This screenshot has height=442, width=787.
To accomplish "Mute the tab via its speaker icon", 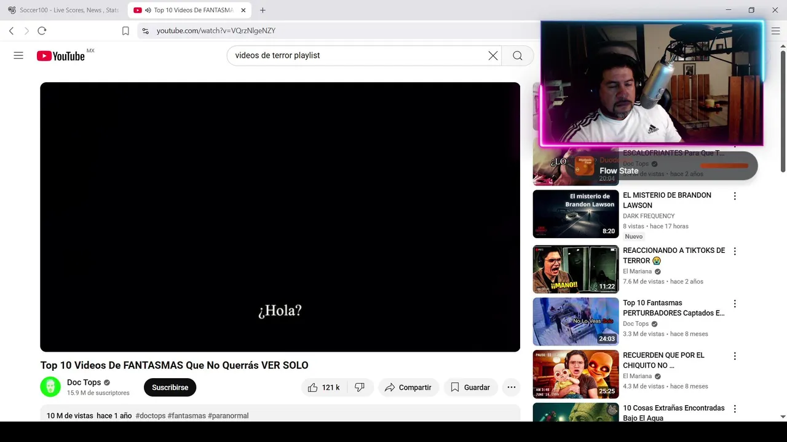I will tap(148, 10).
